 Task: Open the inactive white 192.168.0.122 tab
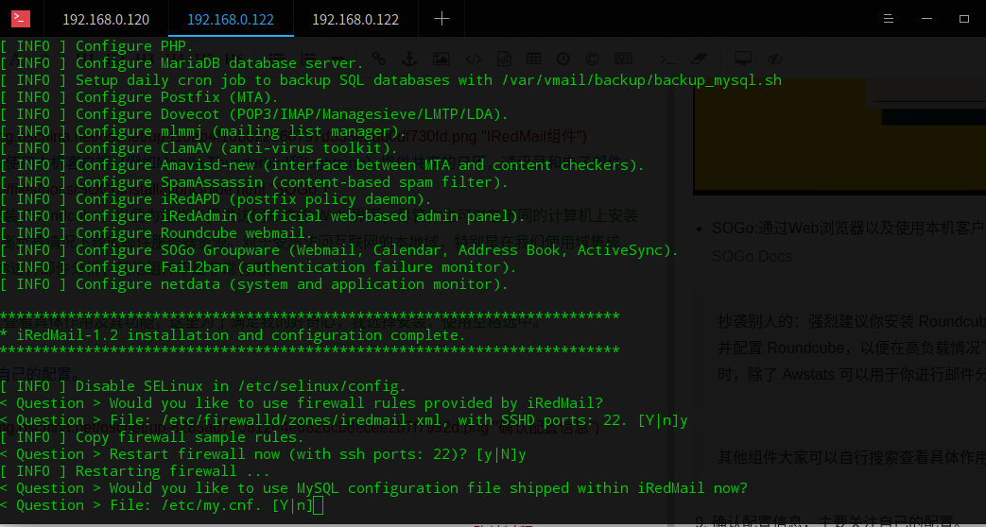tap(355, 19)
